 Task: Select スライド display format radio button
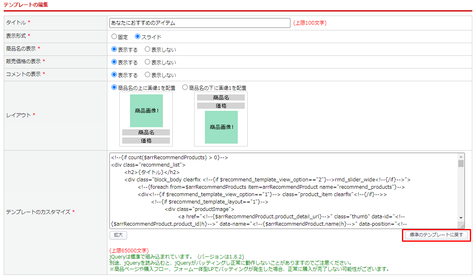138,37
